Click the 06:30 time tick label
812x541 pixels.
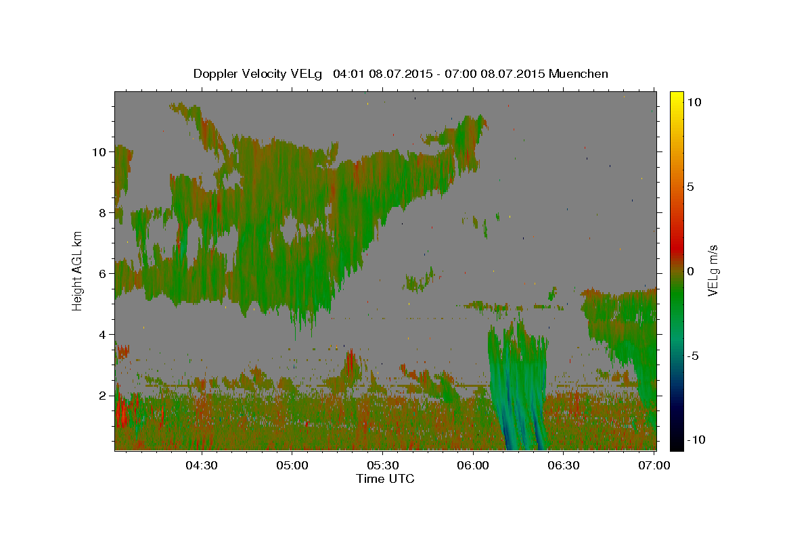pos(563,466)
